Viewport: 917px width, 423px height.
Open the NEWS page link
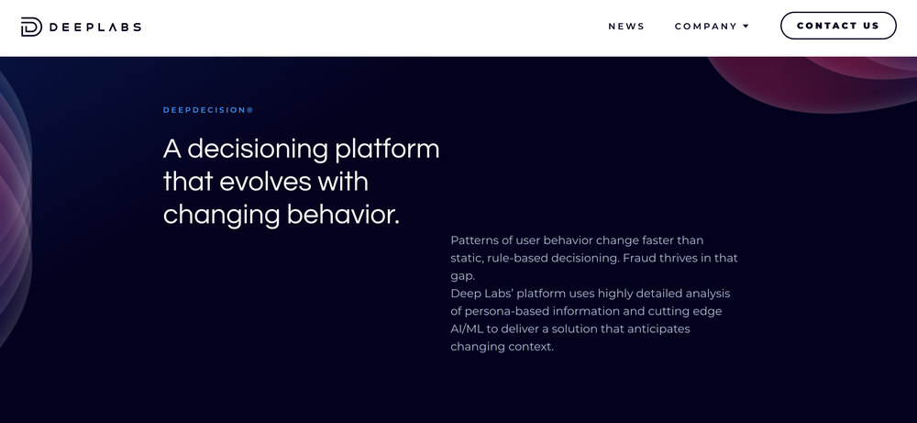click(626, 27)
